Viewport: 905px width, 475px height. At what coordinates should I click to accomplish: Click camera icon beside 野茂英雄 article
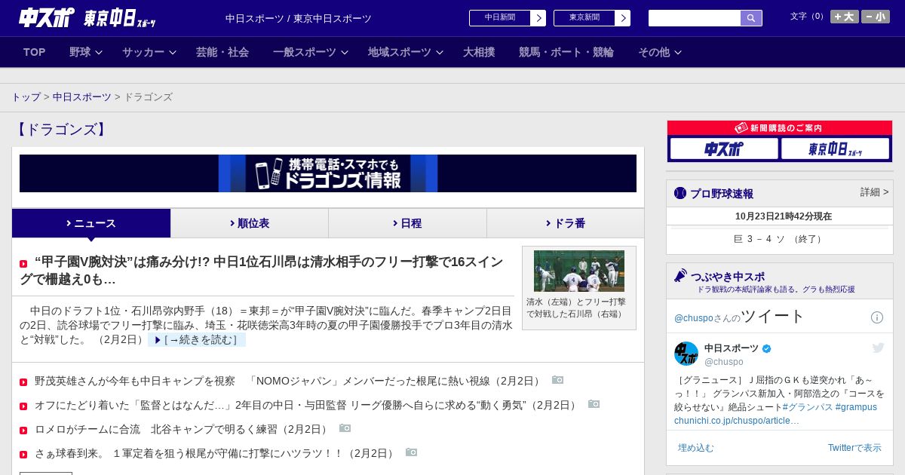click(557, 380)
